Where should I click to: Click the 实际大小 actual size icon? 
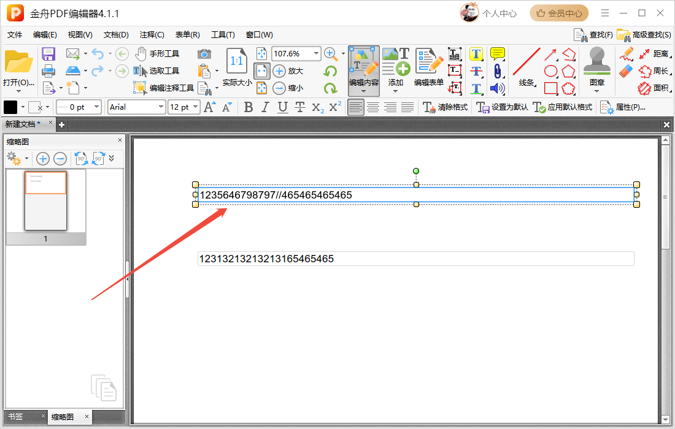(237, 67)
